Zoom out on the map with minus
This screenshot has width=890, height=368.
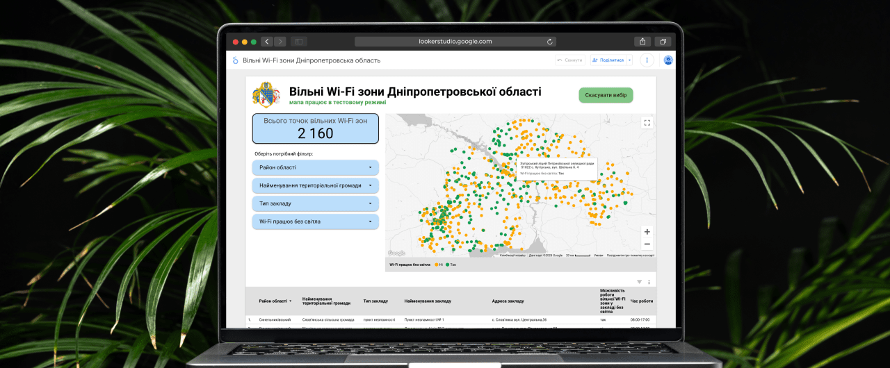point(647,244)
